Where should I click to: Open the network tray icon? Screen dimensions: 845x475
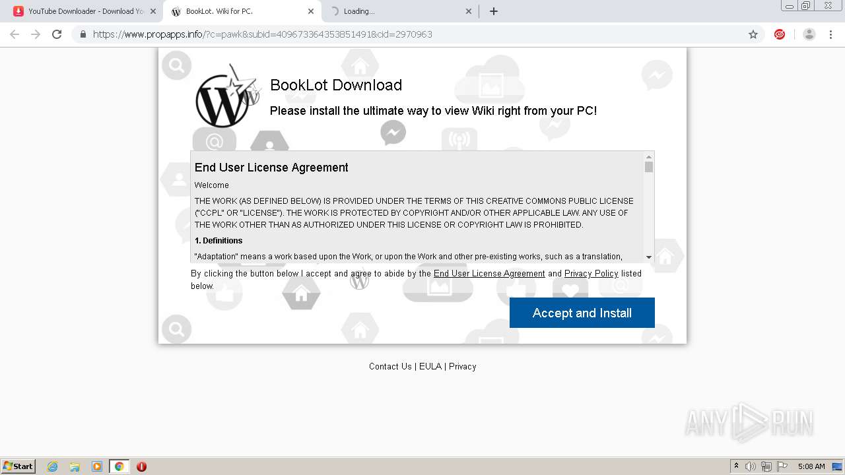[x=766, y=466]
